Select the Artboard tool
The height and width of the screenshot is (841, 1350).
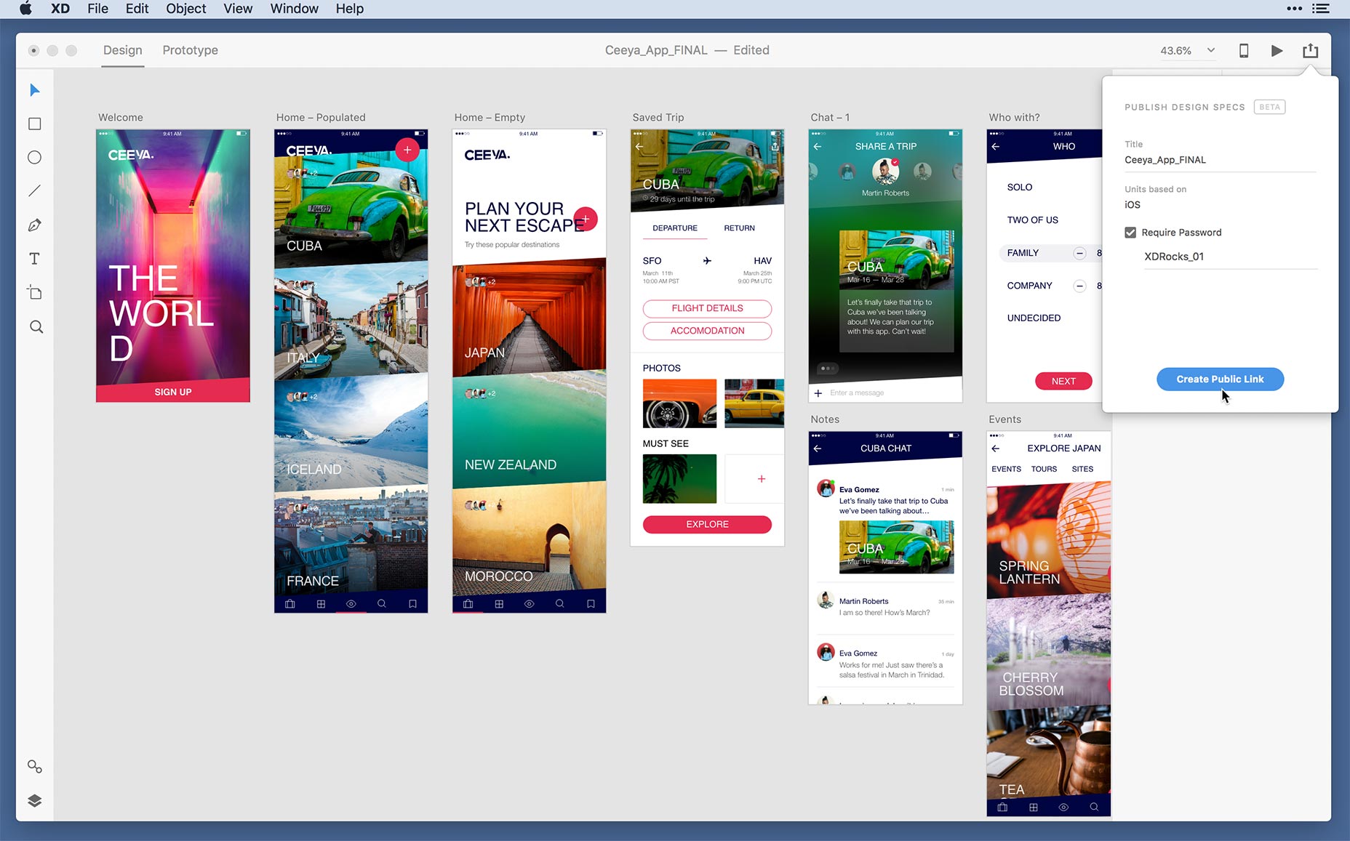pyautogui.click(x=35, y=293)
